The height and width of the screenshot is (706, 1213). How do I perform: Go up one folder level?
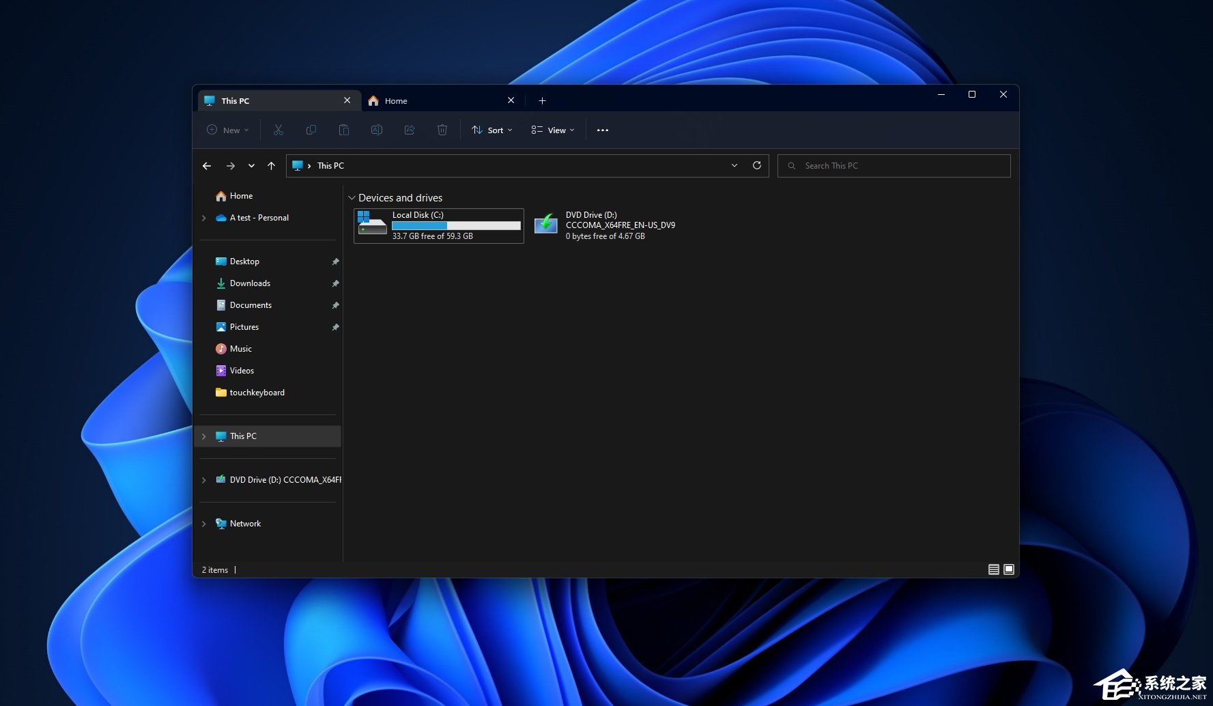click(x=271, y=165)
